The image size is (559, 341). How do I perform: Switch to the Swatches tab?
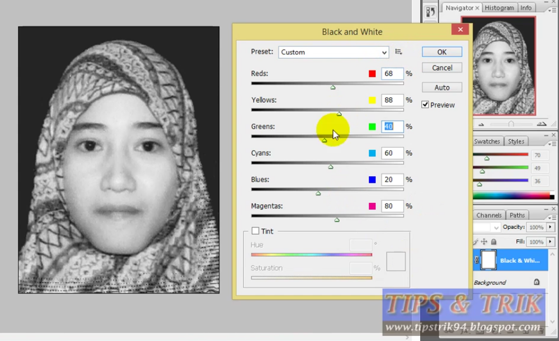[487, 141]
